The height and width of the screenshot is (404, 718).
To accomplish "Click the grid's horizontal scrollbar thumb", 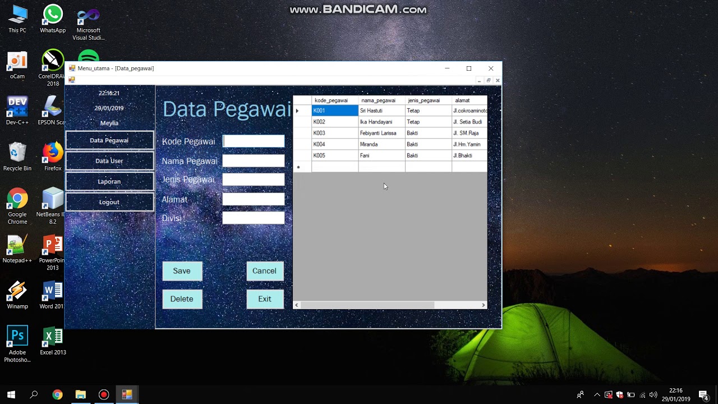I will [x=368, y=305].
